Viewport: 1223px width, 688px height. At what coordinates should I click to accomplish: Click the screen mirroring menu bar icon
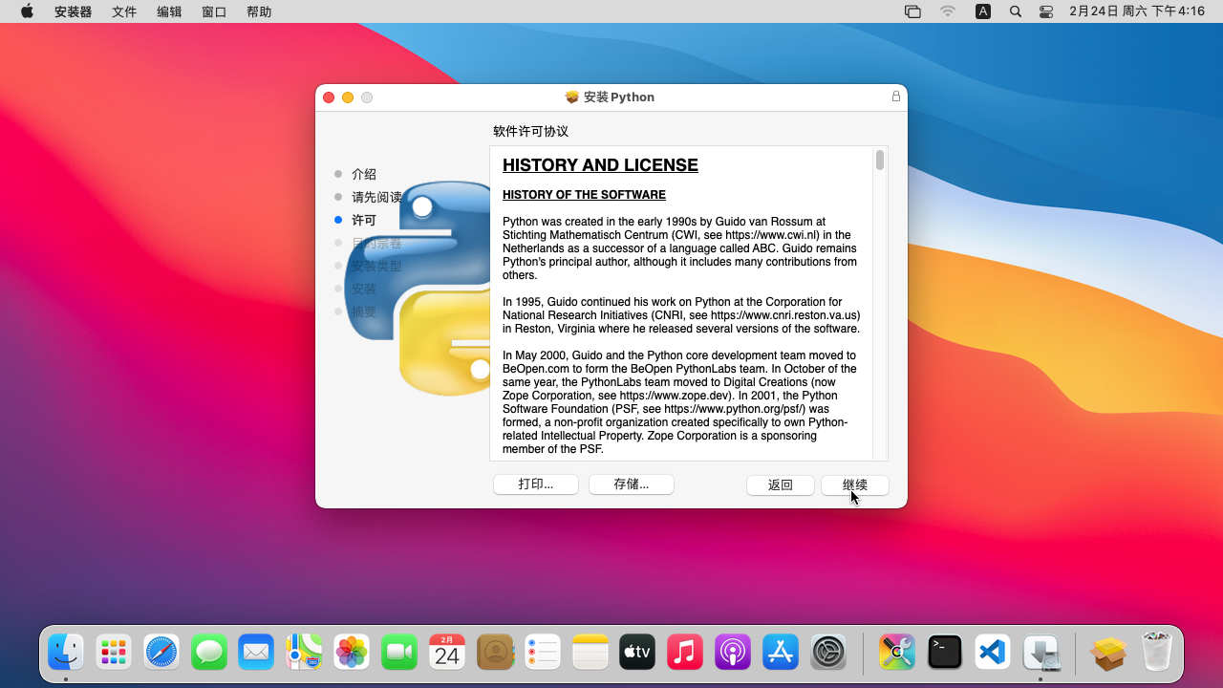(x=912, y=11)
